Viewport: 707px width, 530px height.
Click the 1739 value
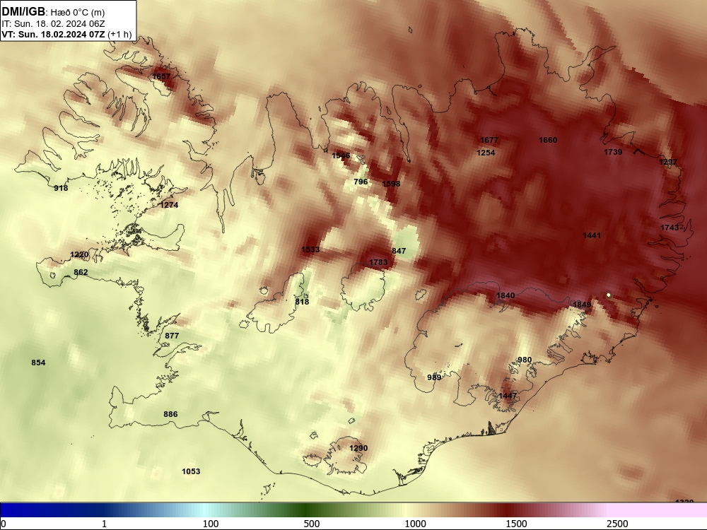pos(613,153)
